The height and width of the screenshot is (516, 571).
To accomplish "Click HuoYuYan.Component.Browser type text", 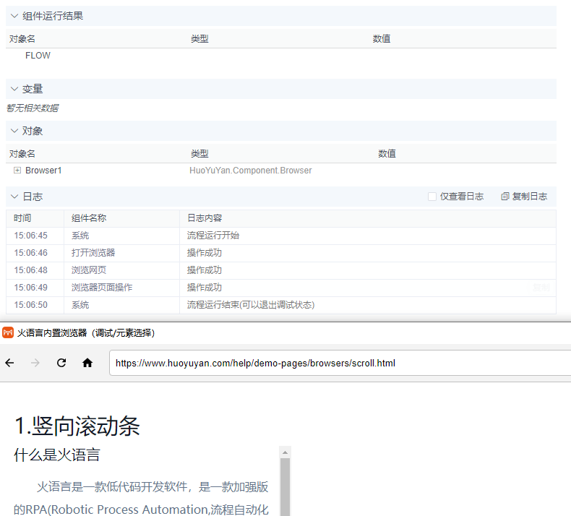I will point(251,171).
